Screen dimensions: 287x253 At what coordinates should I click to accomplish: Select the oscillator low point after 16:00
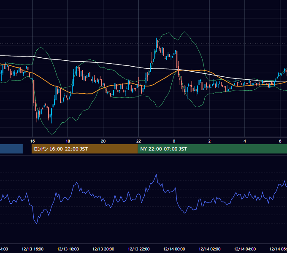(x=37, y=223)
